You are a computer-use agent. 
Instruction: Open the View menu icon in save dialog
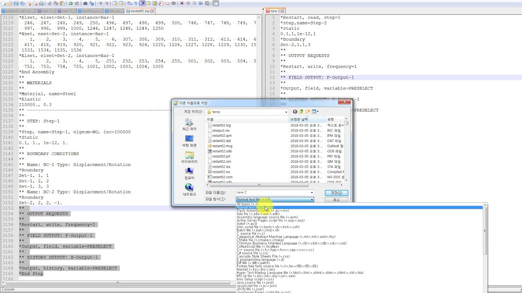tap(315, 112)
